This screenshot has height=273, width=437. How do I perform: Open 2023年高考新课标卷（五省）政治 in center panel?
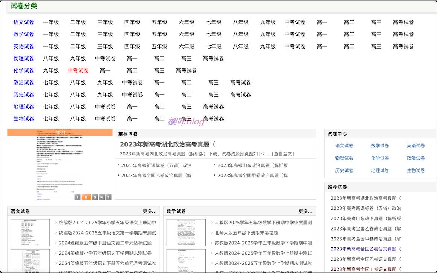click(x=156, y=165)
